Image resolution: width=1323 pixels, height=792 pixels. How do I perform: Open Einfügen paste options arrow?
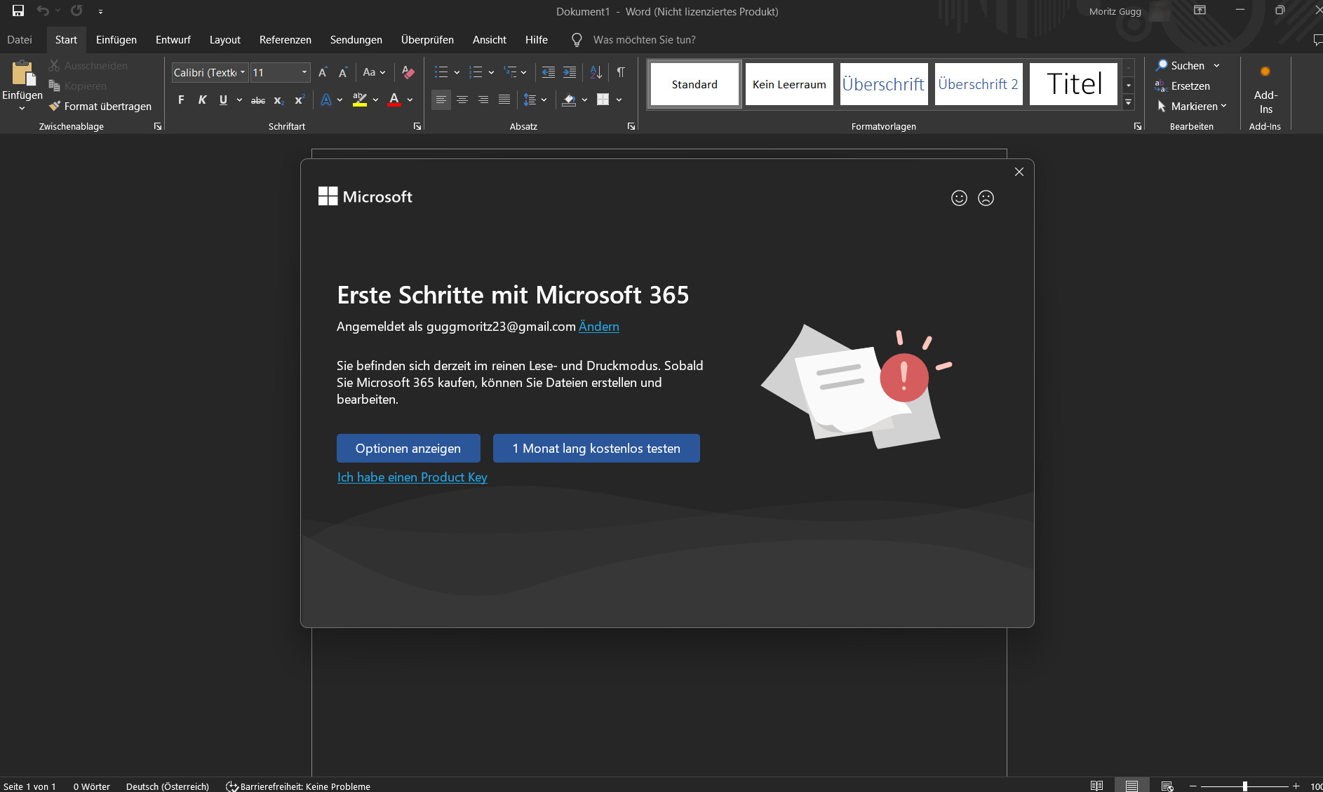click(22, 109)
